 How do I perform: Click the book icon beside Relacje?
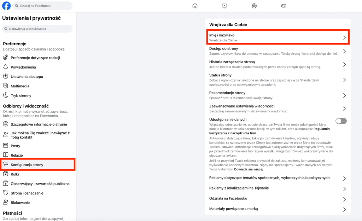coord(6,155)
